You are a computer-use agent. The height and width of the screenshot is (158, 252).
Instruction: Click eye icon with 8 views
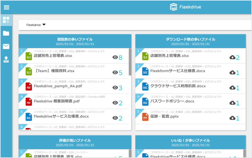pos(115,57)
